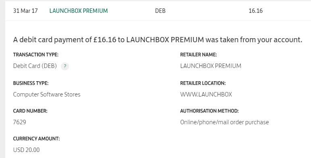Image resolution: width=311 pixels, height=158 pixels.
Task: Click the RETAILER NAME heading
Action: point(198,55)
